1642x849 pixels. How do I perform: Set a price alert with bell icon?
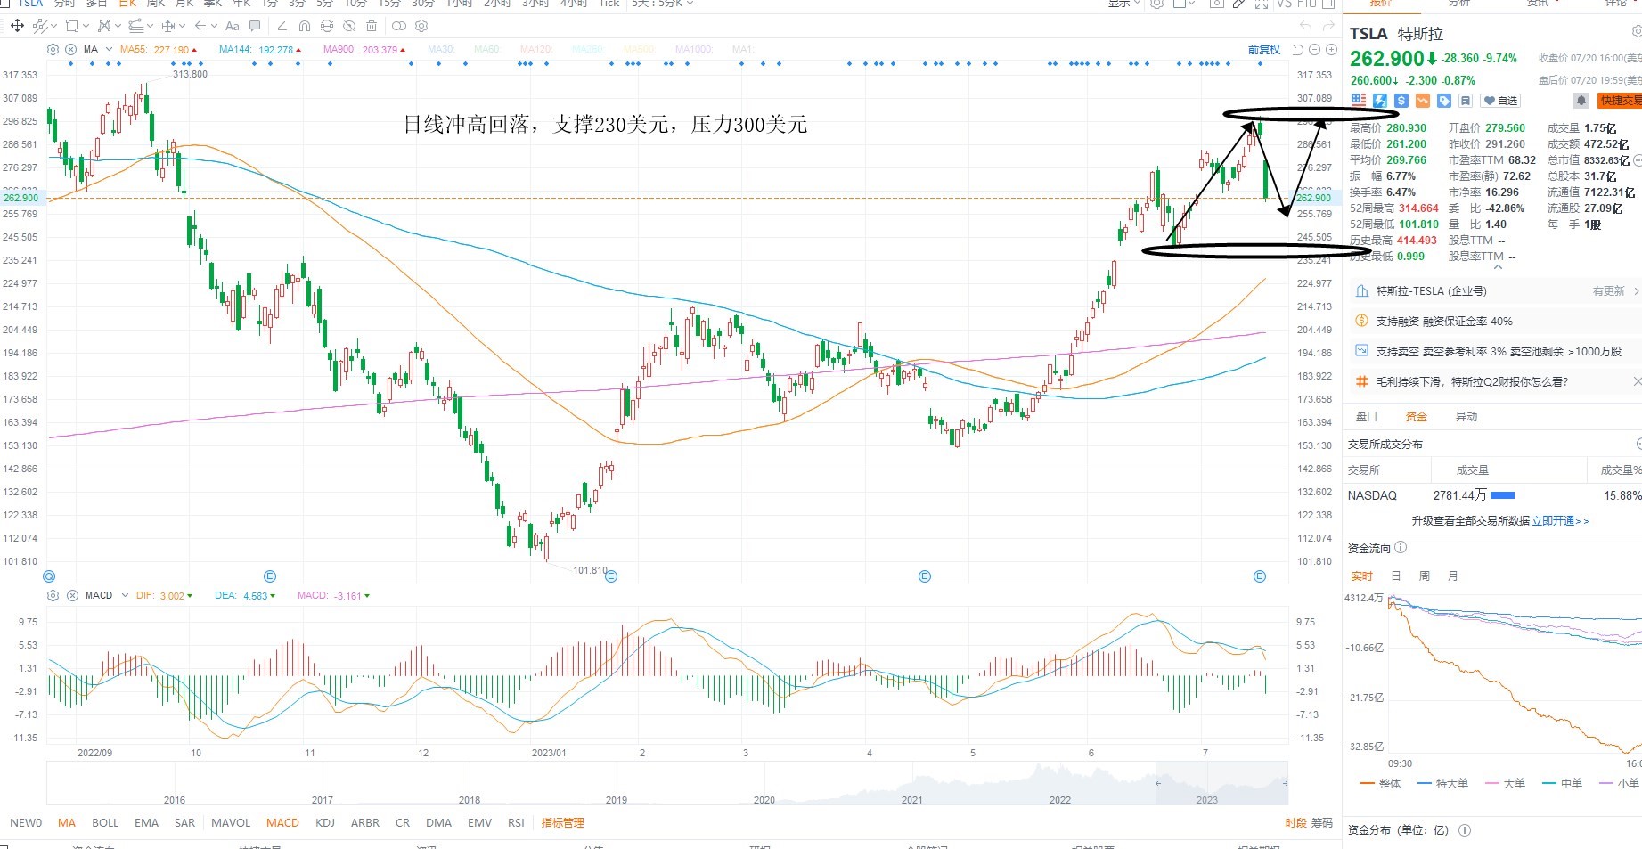pyautogui.click(x=1581, y=101)
